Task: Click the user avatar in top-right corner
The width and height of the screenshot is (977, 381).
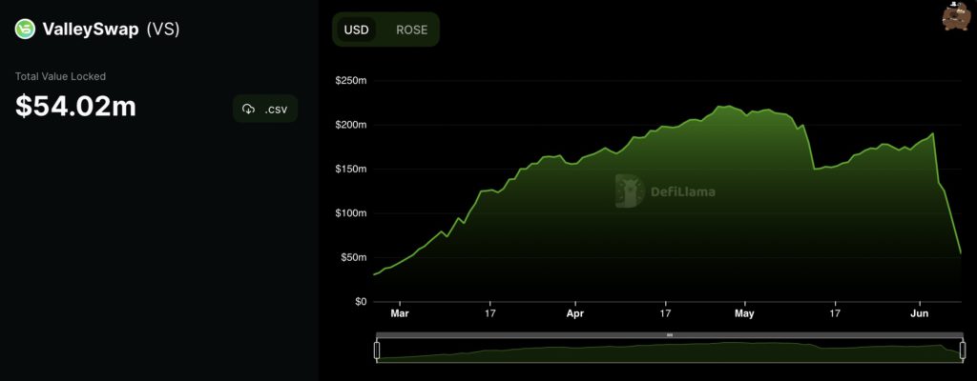Action: click(x=953, y=17)
